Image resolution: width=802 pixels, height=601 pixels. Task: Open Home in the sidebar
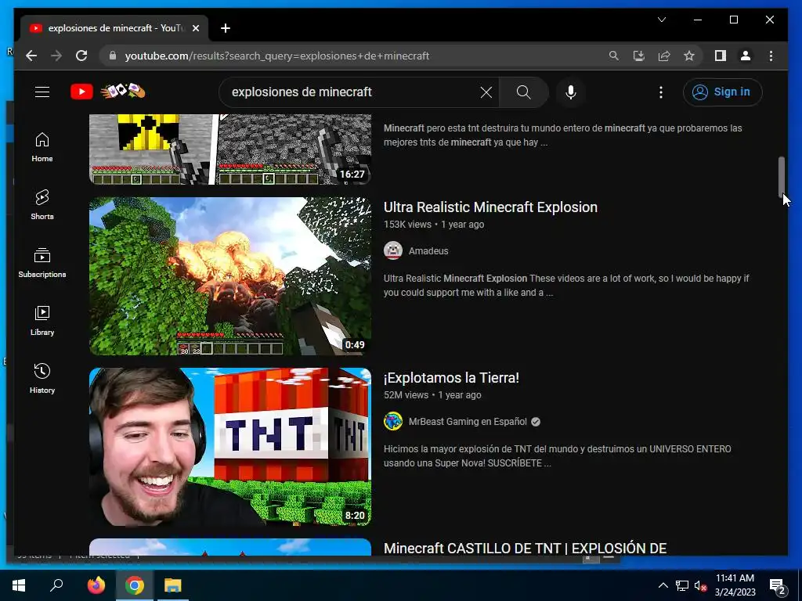click(42, 147)
